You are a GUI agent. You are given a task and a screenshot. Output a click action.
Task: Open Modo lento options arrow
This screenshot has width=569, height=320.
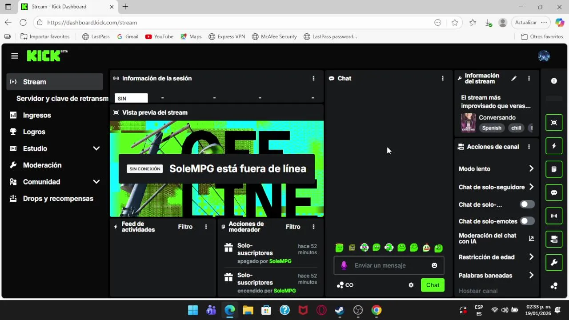[x=531, y=168]
